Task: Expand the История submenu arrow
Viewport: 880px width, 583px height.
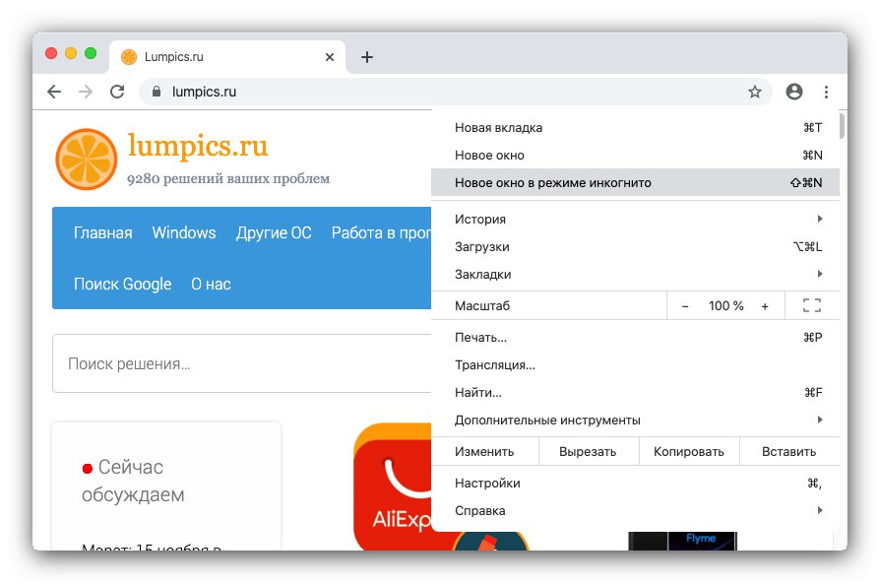Action: coord(821,219)
